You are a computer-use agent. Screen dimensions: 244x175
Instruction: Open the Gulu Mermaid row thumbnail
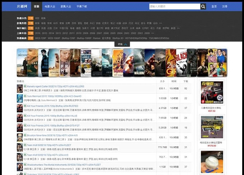click(20, 98)
